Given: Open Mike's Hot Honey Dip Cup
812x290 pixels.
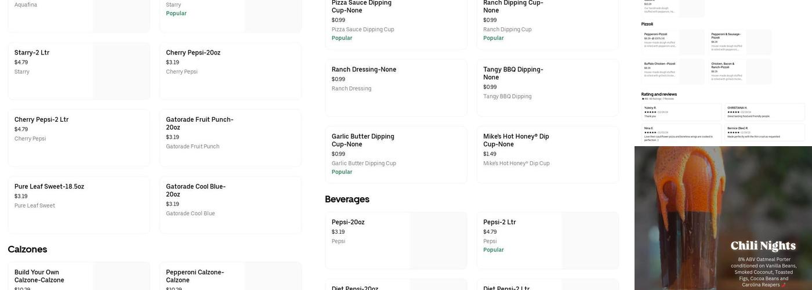Looking at the screenshot, I should click(548, 155).
